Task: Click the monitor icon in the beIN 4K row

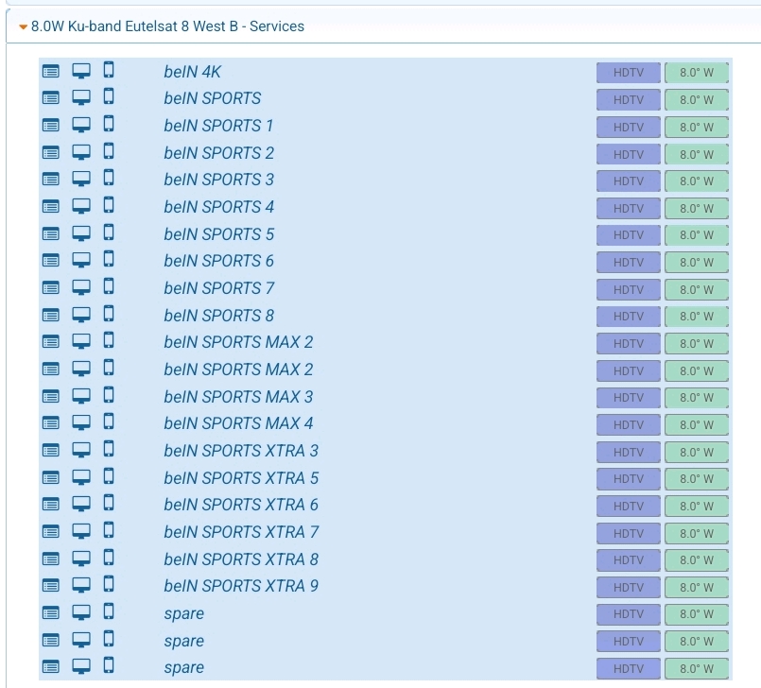Action: 81,71
